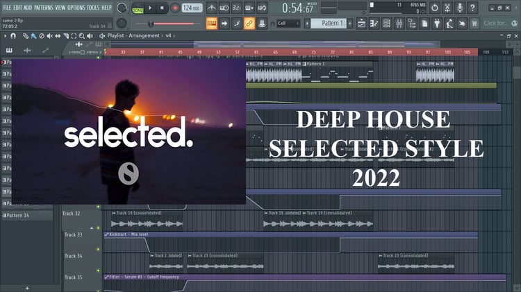Open the Channel rack view icon

click(387, 24)
